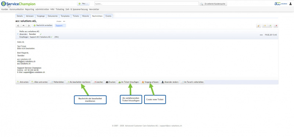This screenshot has height=137, width=294.
Task: Click the green arrow message icon
Action: tap(270, 26)
